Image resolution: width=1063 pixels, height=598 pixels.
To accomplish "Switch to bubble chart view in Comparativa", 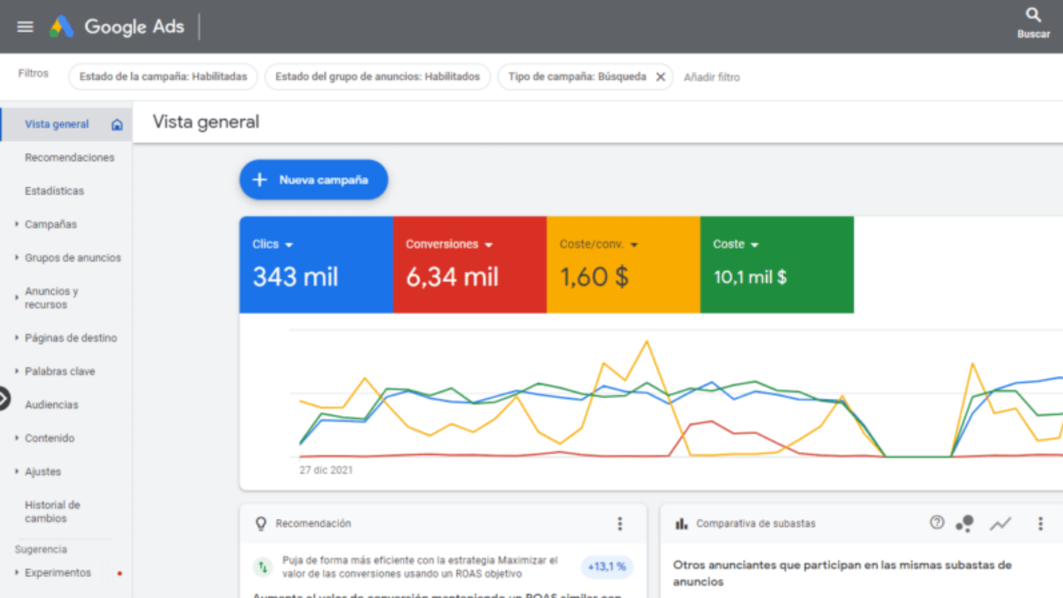I will (965, 523).
